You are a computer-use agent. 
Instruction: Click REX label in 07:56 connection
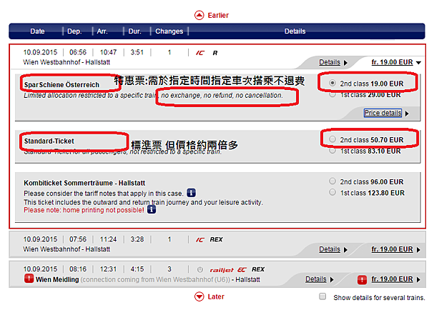coord(216,239)
